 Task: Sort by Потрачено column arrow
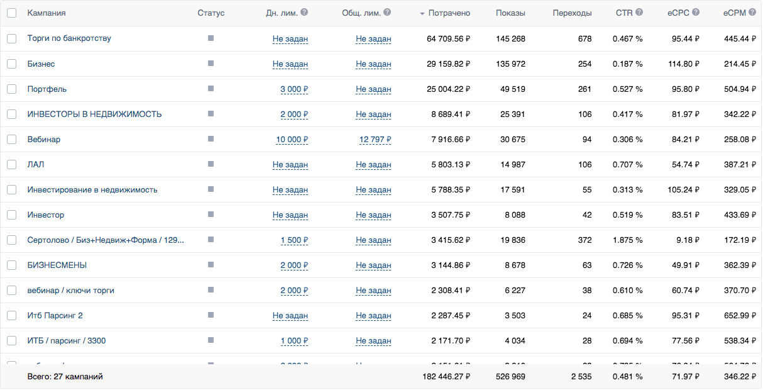click(x=422, y=14)
